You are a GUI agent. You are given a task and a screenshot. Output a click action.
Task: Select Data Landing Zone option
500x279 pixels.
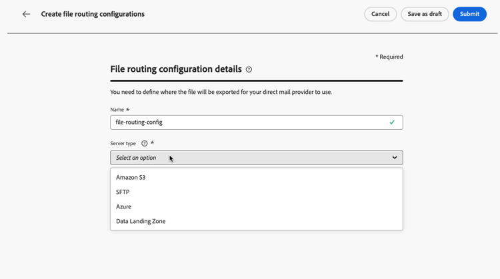pos(141,222)
